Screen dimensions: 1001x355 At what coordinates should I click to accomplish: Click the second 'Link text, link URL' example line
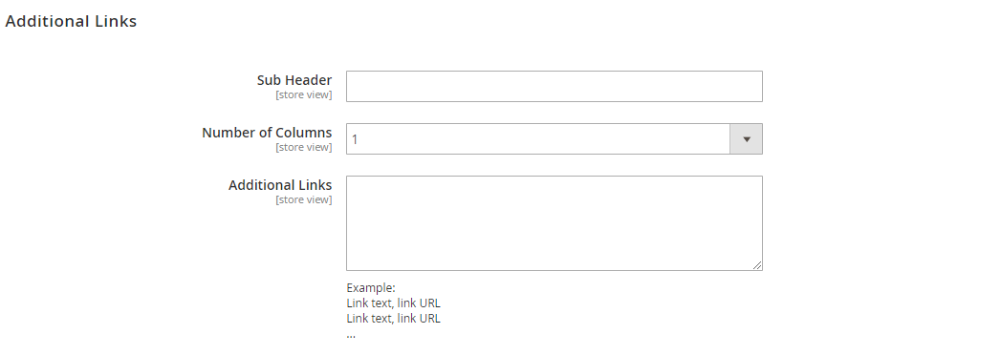click(393, 319)
